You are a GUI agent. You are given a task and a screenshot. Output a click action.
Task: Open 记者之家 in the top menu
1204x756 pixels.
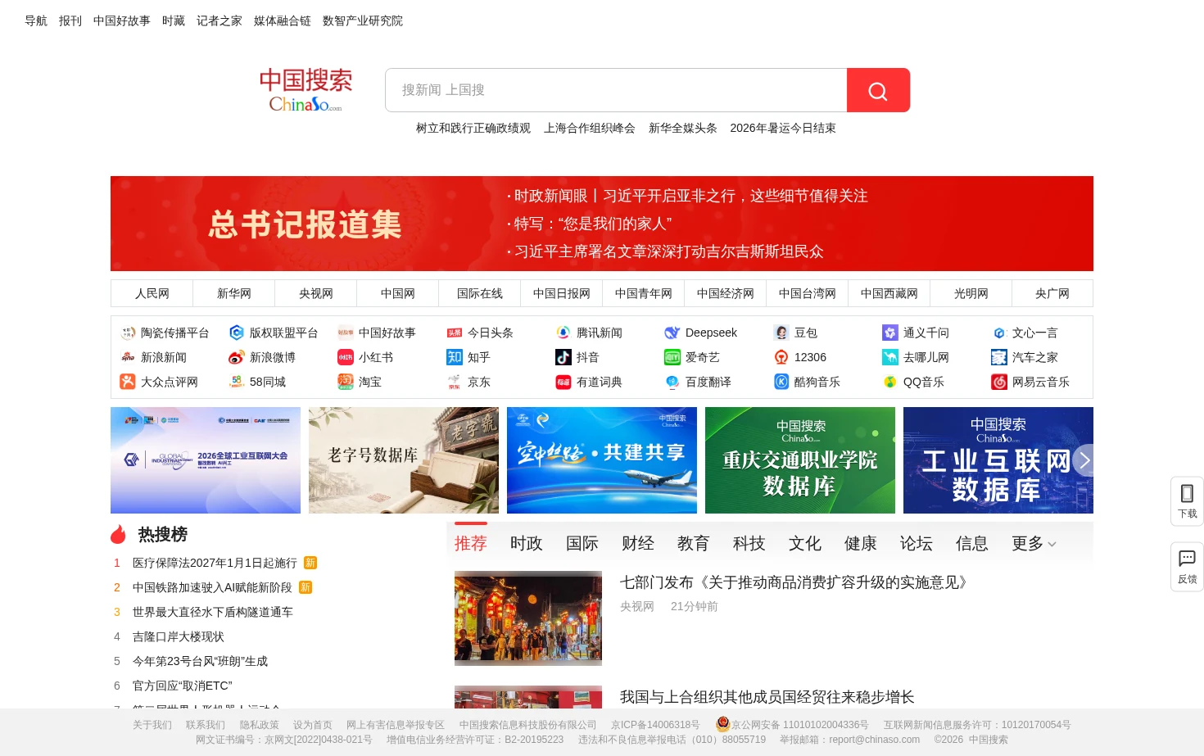(x=220, y=21)
